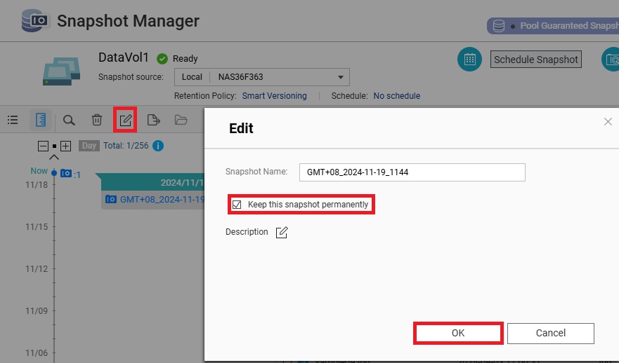619x363 pixels.
Task: Click the Total: 1/256 text
Action: [126, 146]
